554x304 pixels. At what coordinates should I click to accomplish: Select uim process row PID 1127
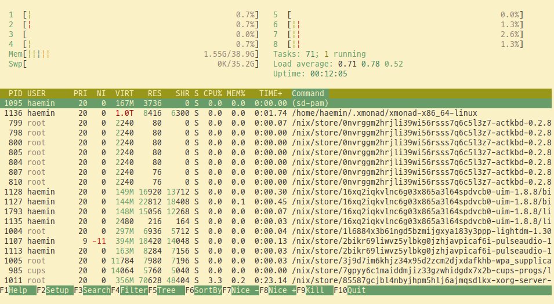(x=276, y=202)
